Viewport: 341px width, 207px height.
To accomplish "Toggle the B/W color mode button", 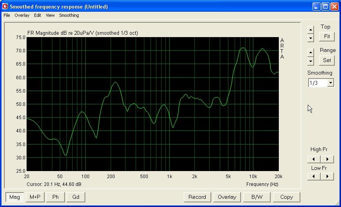I will [x=257, y=197].
